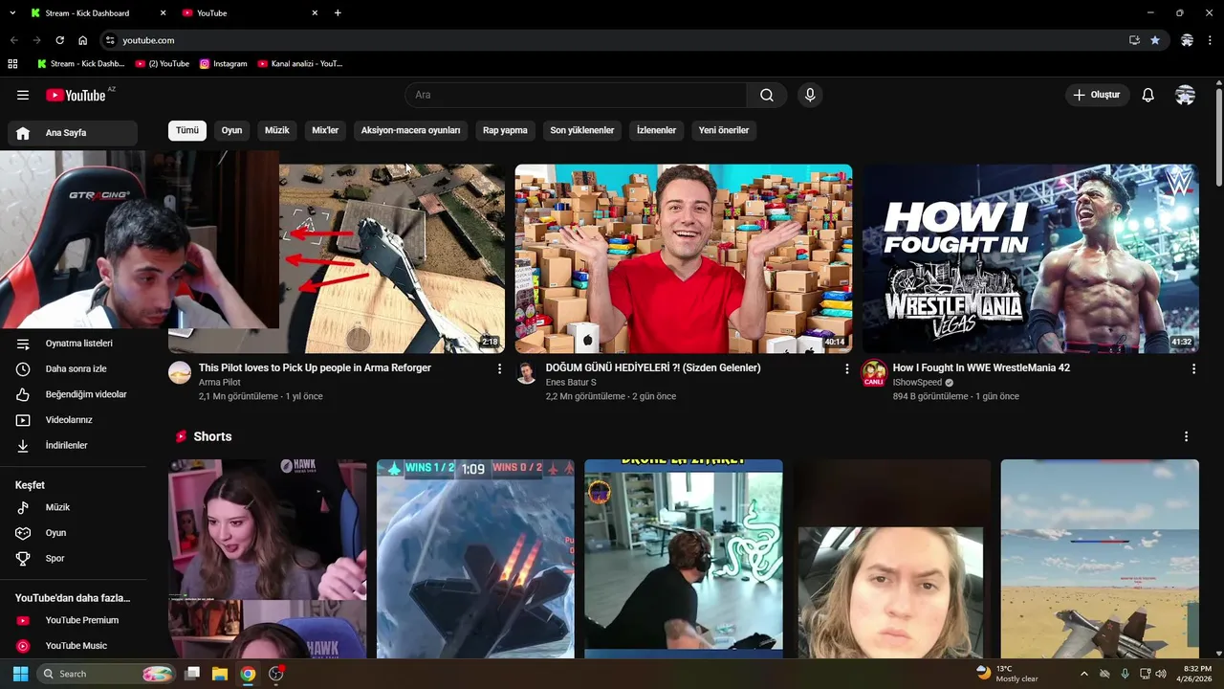This screenshot has height=689, width=1224.
Task: View site information icon in the address bar
Action: coord(110,40)
